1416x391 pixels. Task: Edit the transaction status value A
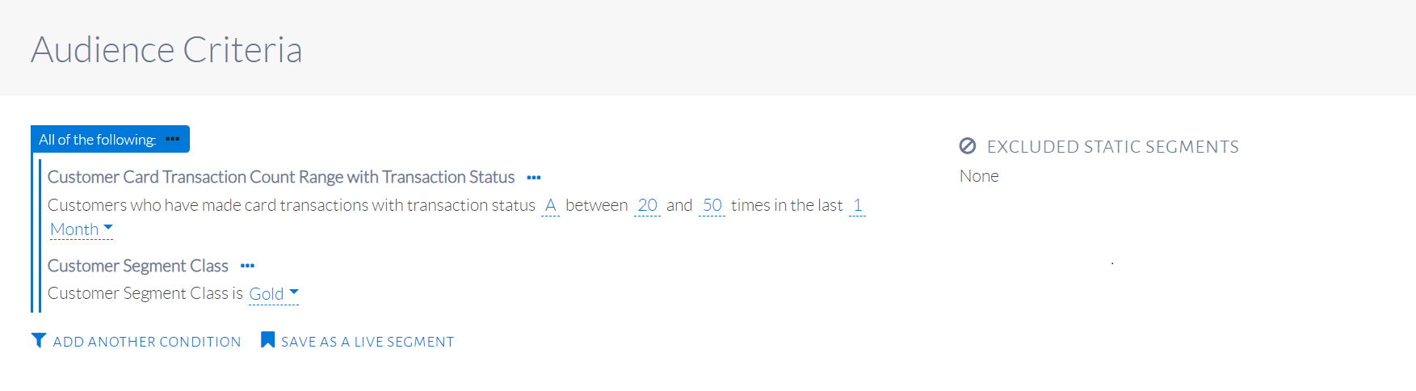tap(550, 205)
